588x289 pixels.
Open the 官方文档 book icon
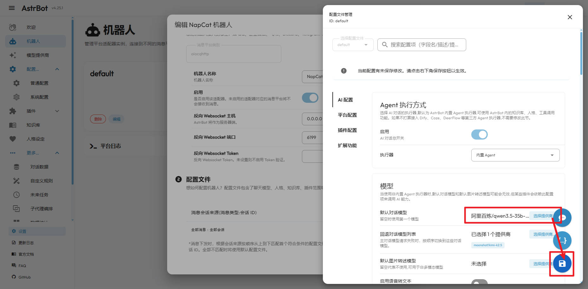click(14, 254)
